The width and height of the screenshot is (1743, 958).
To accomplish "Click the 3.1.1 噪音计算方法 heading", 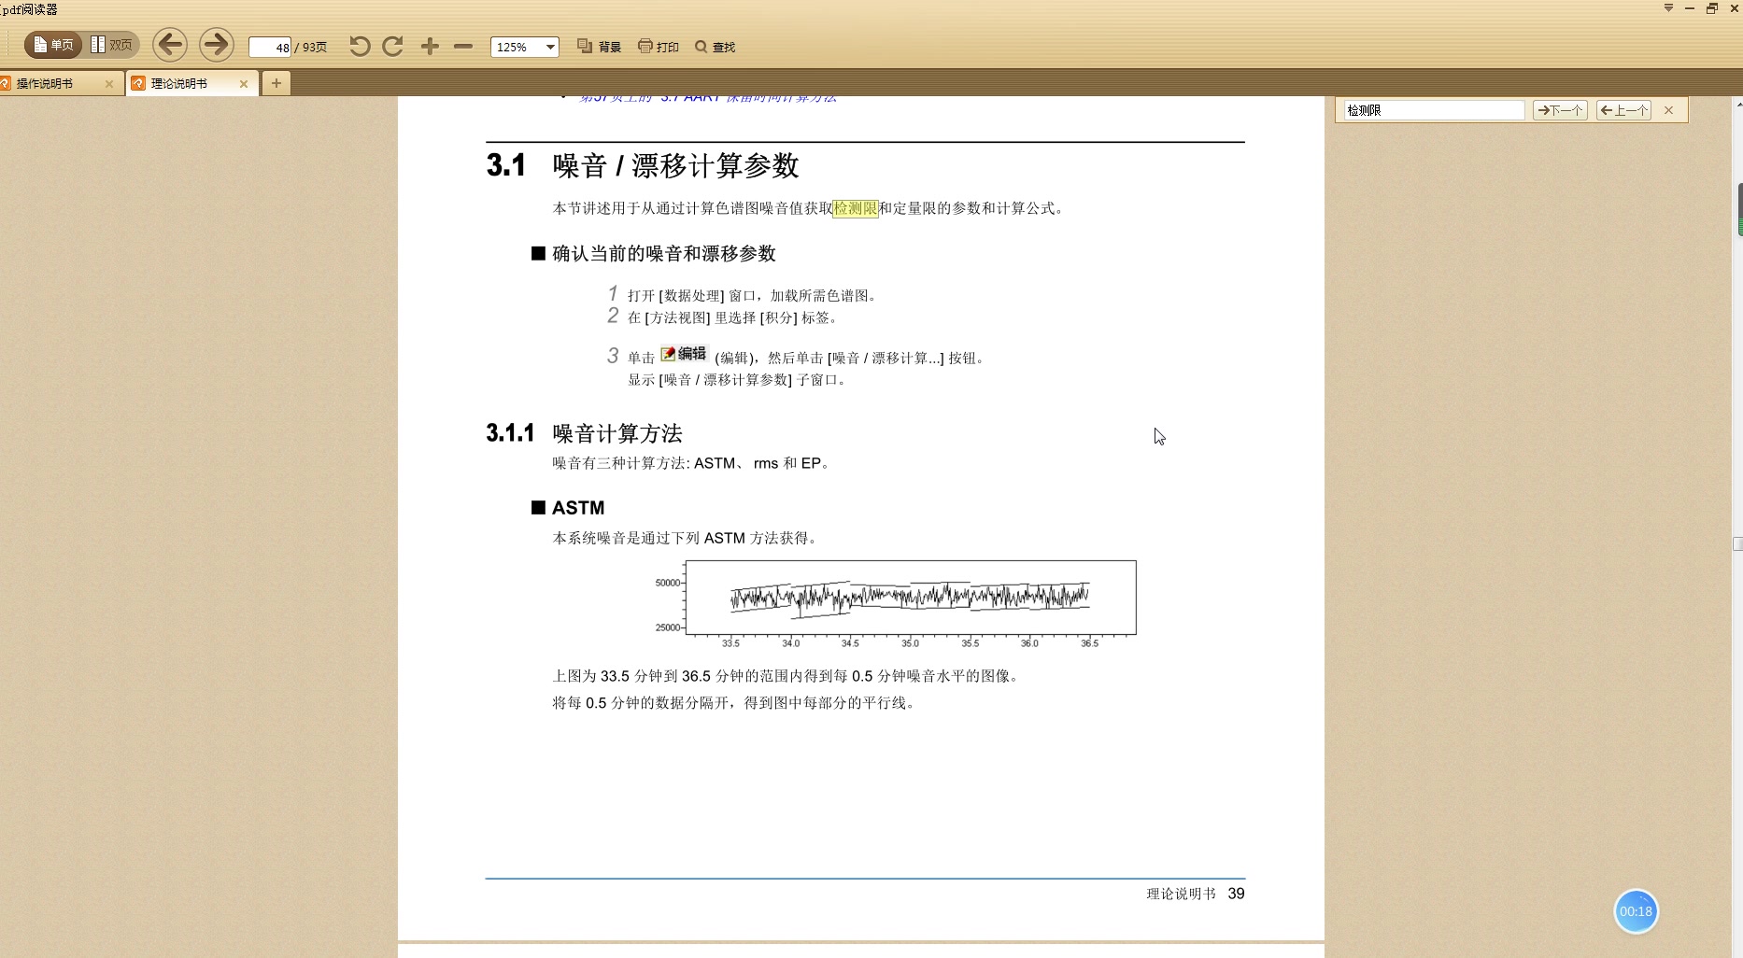I will coord(584,433).
